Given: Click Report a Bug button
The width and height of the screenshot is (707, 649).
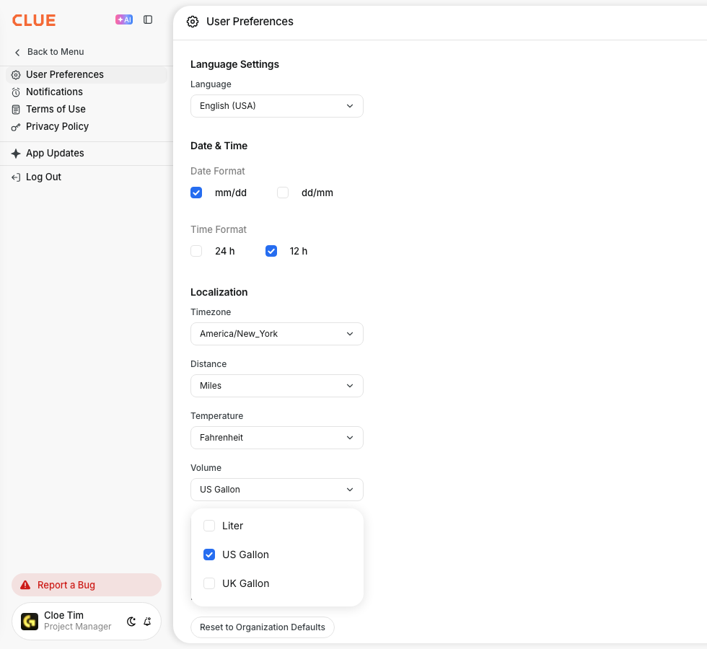Looking at the screenshot, I should pyautogui.click(x=87, y=585).
